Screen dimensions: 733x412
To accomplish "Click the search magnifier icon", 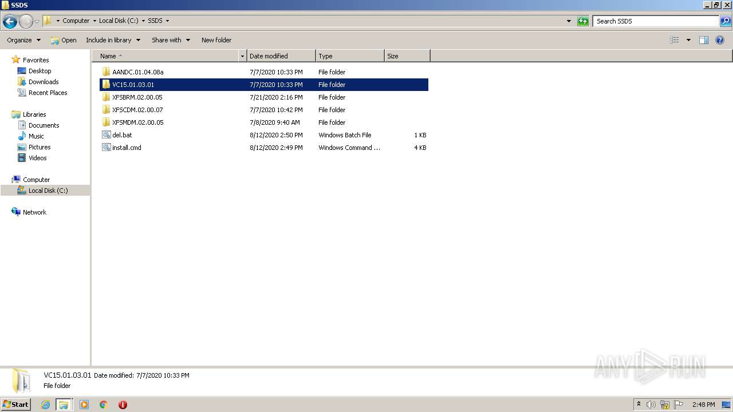I will [726, 21].
